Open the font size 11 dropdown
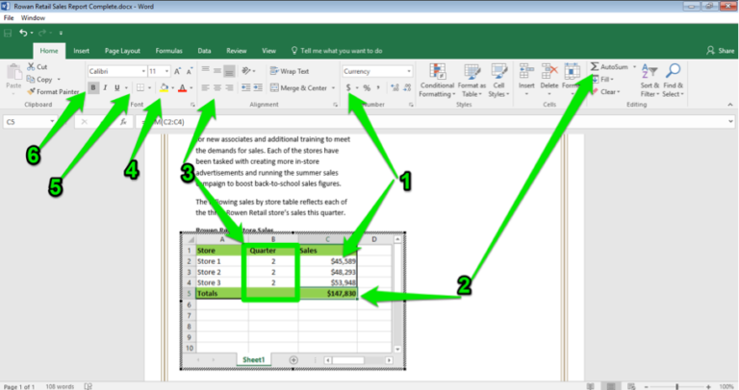Screen dimensions: 739x390 click(166, 71)
